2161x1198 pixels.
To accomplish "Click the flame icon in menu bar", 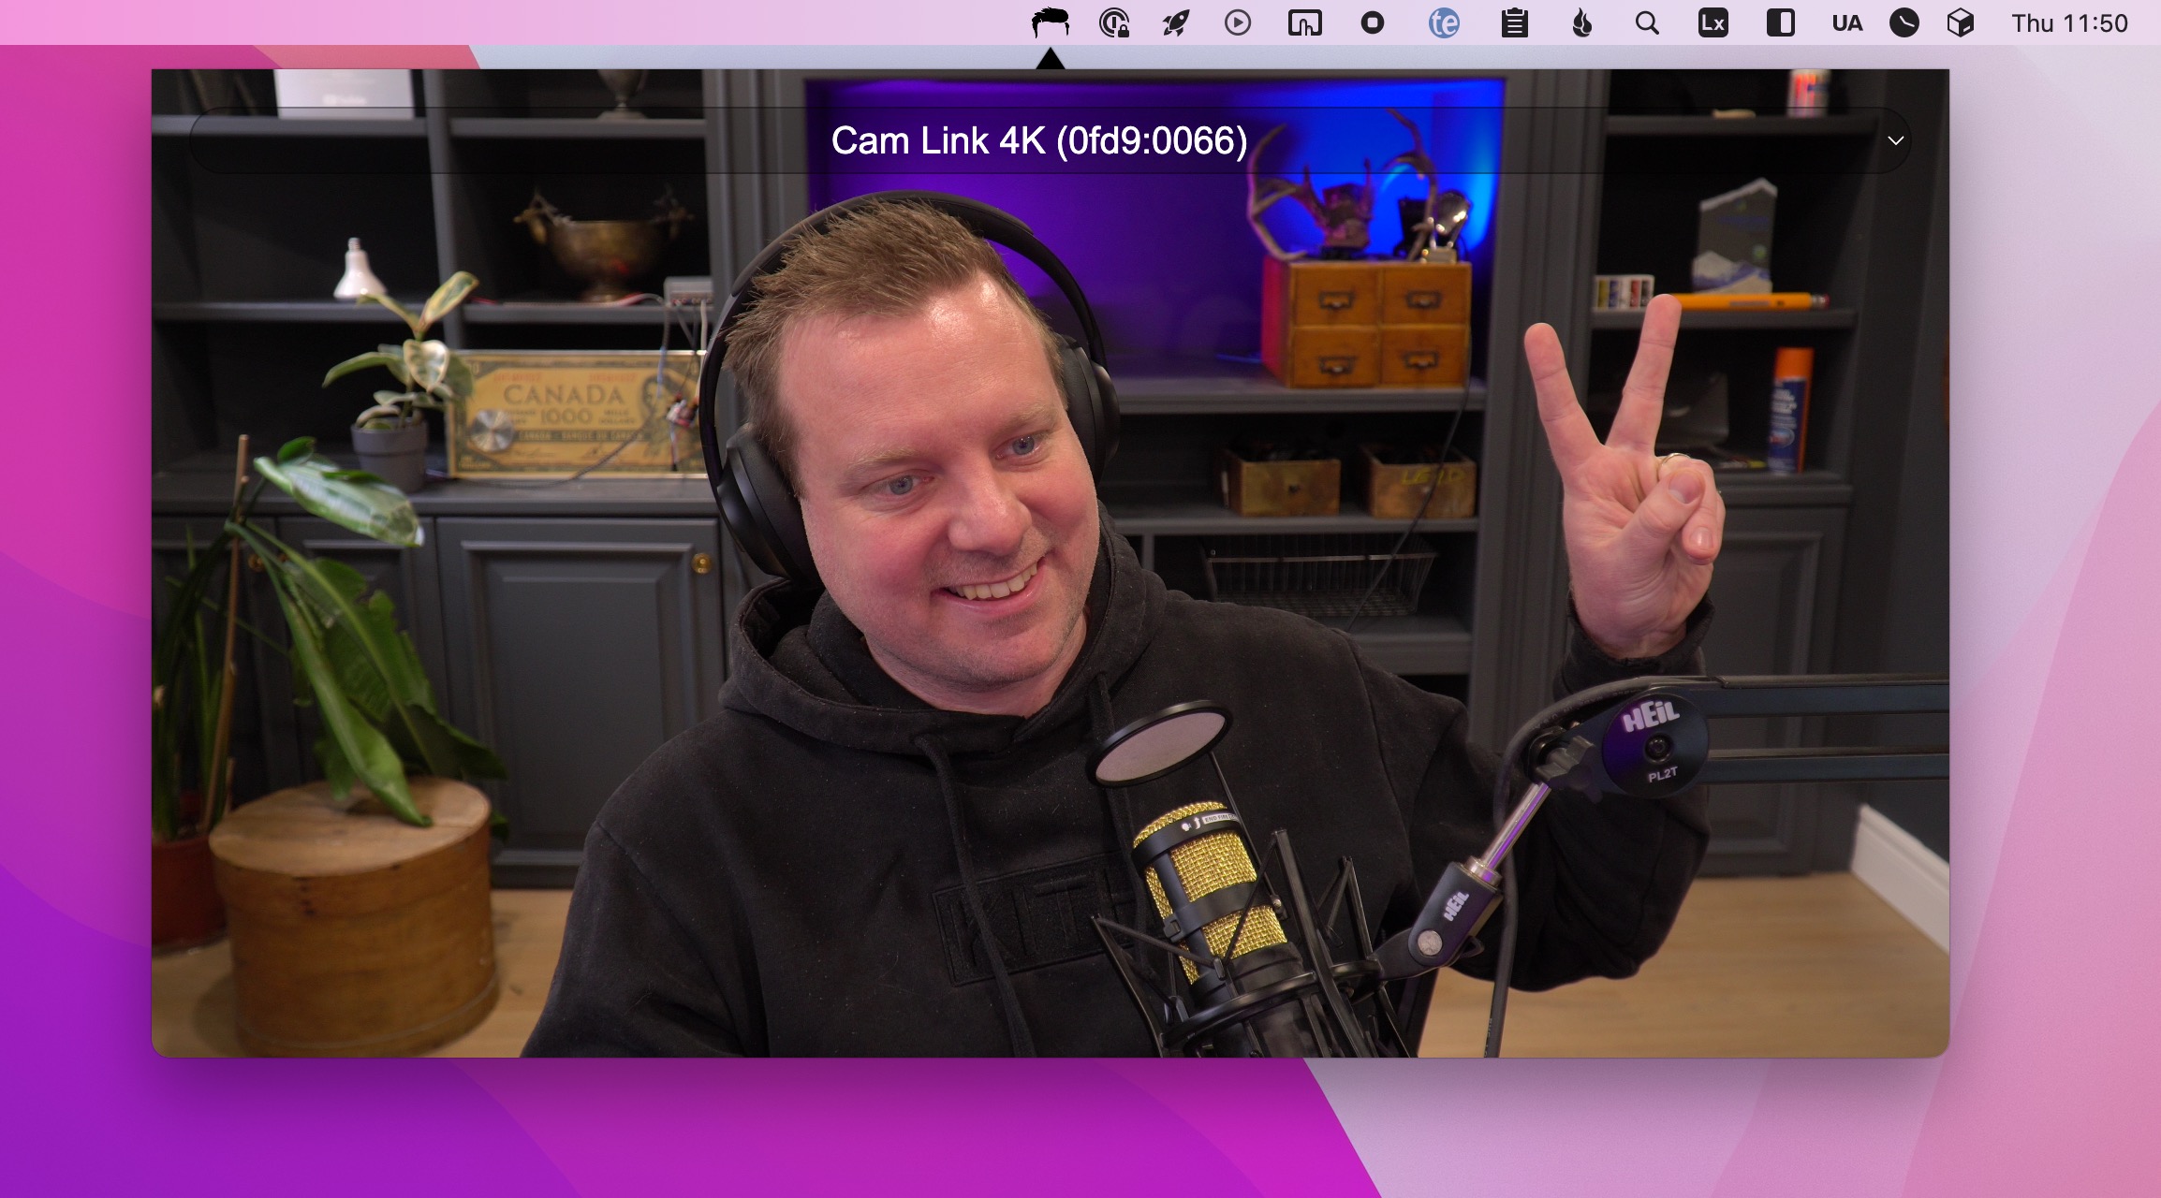I will click(x=1582, y=22).
